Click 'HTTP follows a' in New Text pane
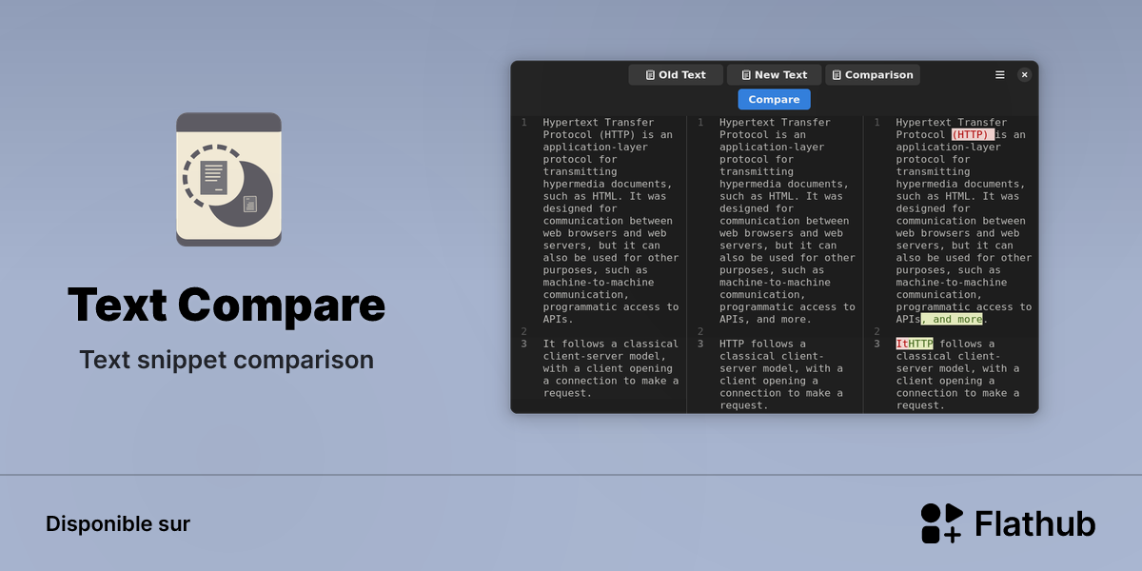1142x571 pixels. point(762,345)
